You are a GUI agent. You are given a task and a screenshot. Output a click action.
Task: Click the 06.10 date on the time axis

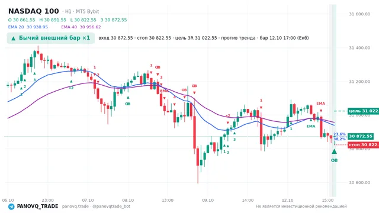pyautogui.click(x=8, y=200)
